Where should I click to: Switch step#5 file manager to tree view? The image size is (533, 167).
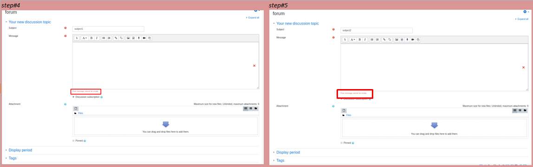pyautogui.click(x=525, y=110)
